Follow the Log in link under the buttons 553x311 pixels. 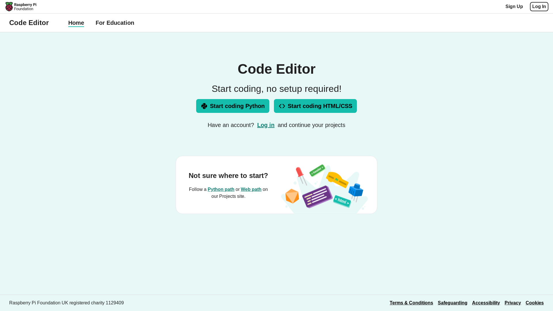266,125
